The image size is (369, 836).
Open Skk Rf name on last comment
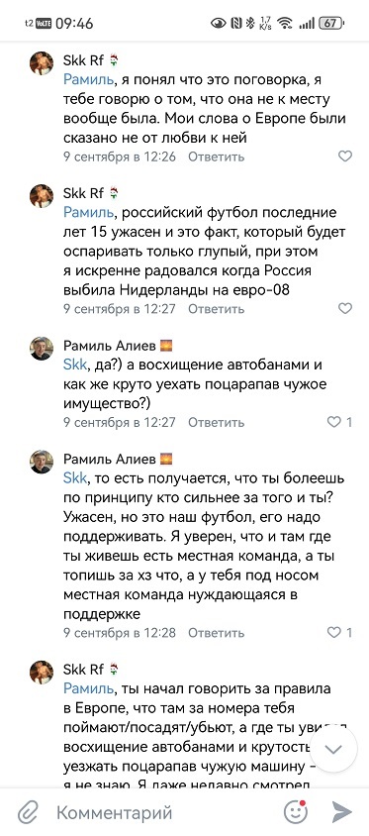(x=84, y=670)
